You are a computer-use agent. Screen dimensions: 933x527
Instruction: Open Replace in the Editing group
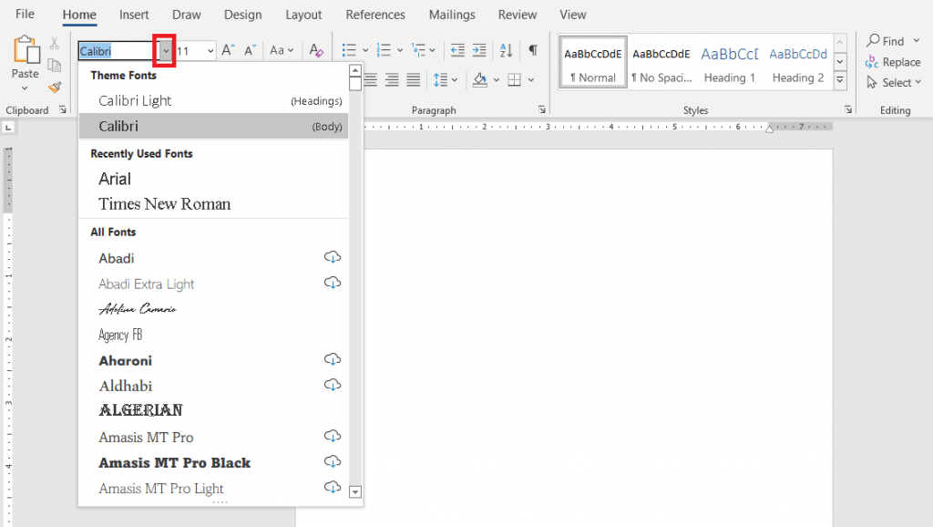[x=894, y=62]
